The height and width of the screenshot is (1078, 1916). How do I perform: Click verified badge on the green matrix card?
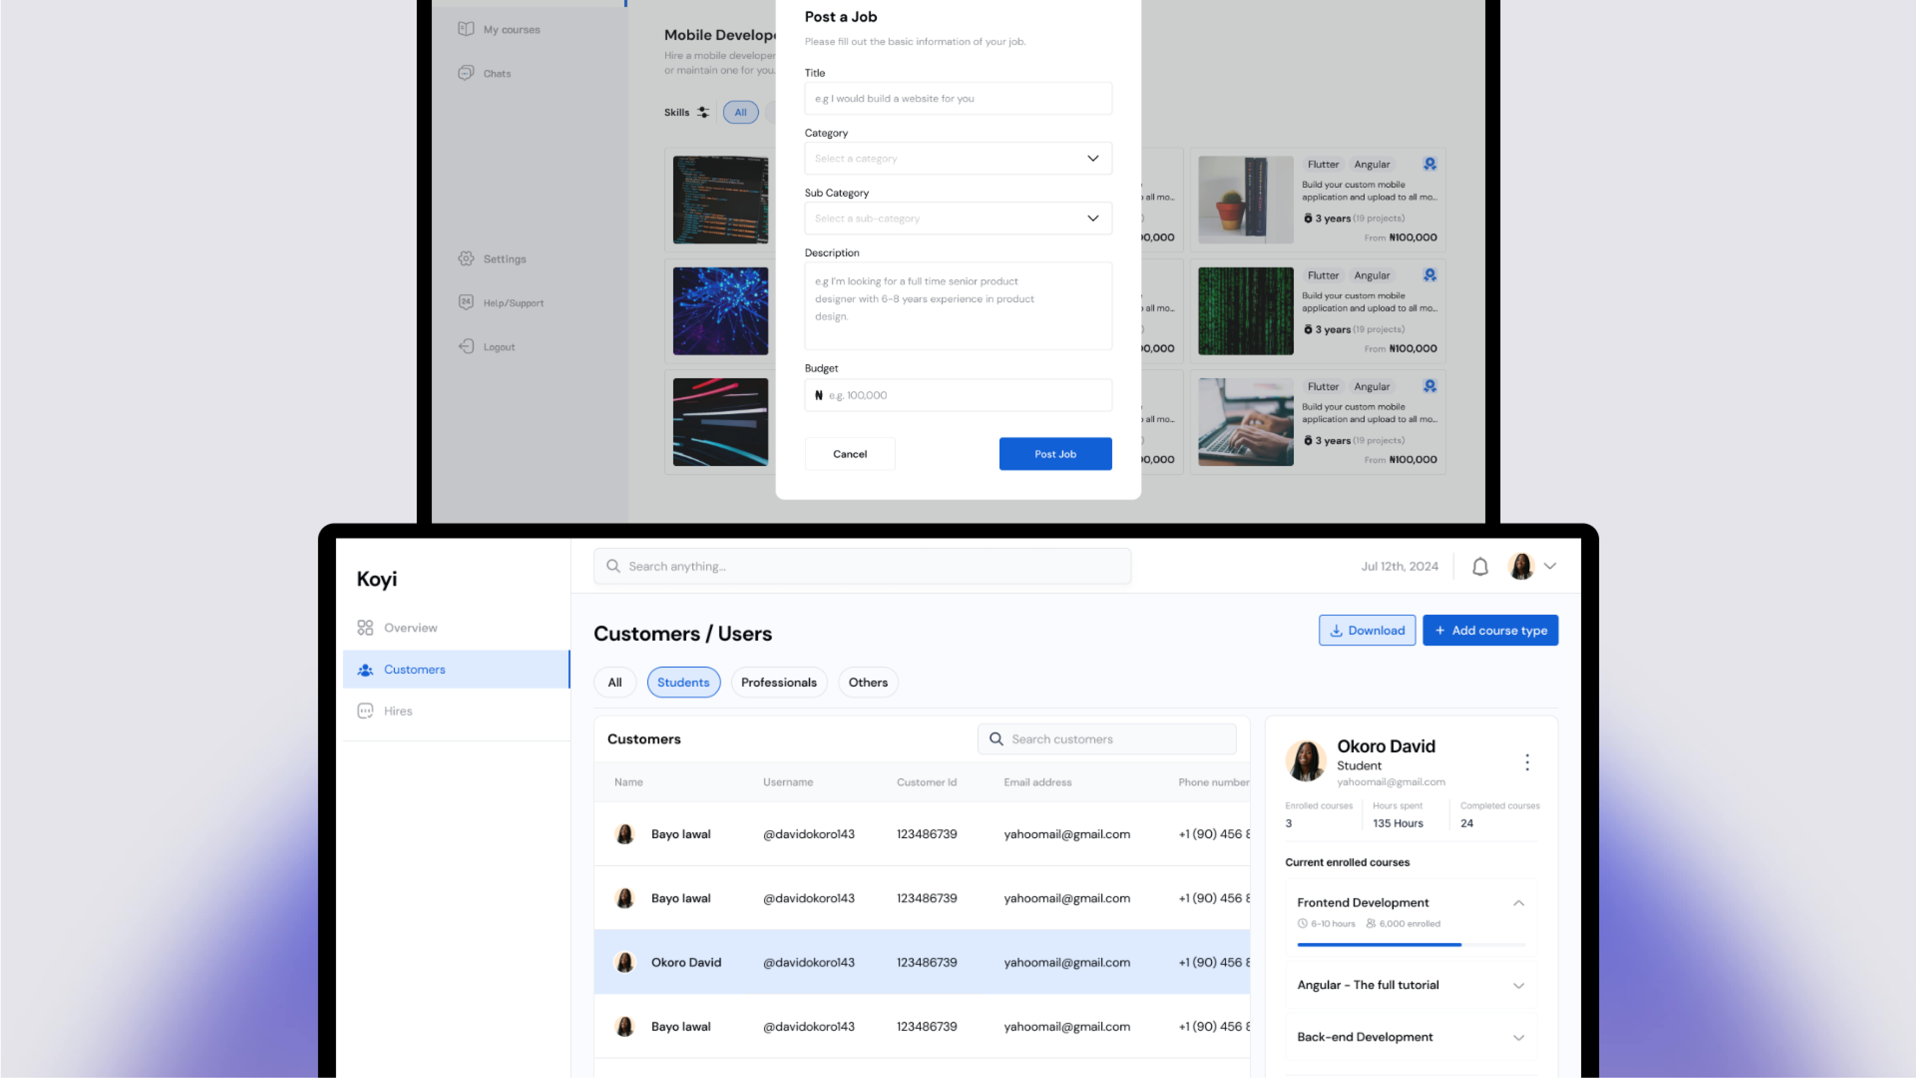pyautogui.click(x=1429, y=275)
